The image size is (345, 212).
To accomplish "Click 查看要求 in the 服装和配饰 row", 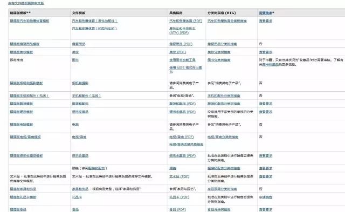I will pyautogui.click(x=266, y=104).
